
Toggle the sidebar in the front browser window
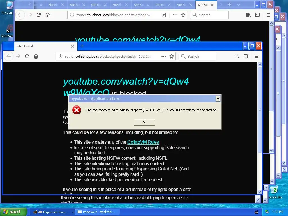click(x=246, y=56)
